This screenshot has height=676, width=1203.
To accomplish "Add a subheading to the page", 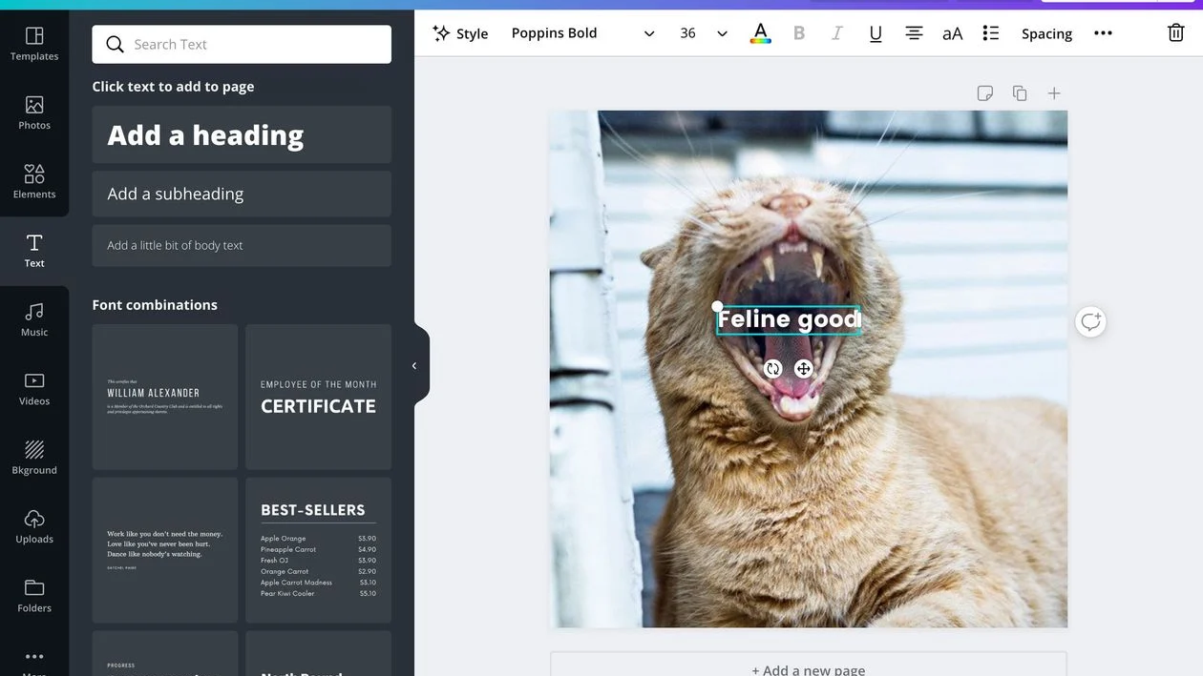I will 242,194.
